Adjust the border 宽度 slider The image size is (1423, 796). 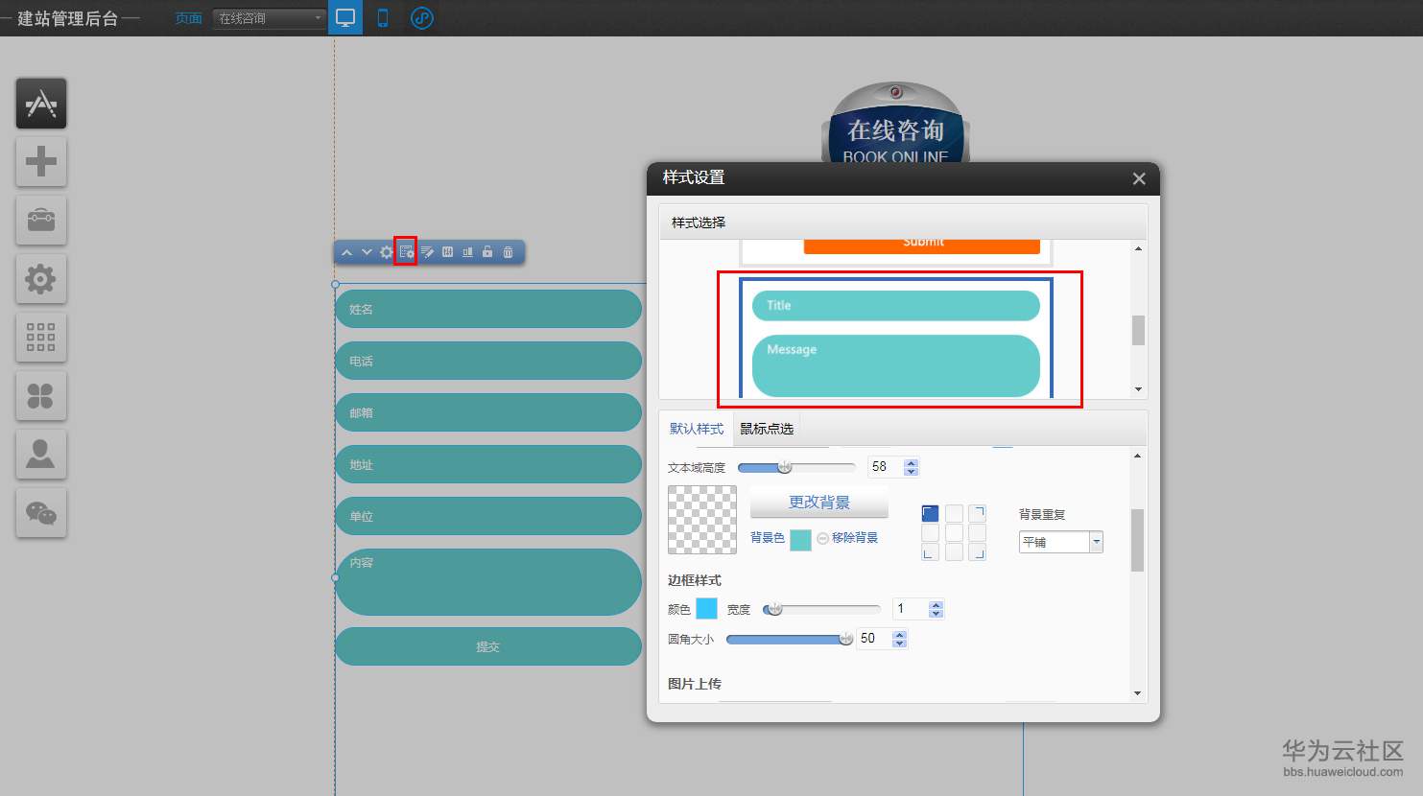[821, 609]
